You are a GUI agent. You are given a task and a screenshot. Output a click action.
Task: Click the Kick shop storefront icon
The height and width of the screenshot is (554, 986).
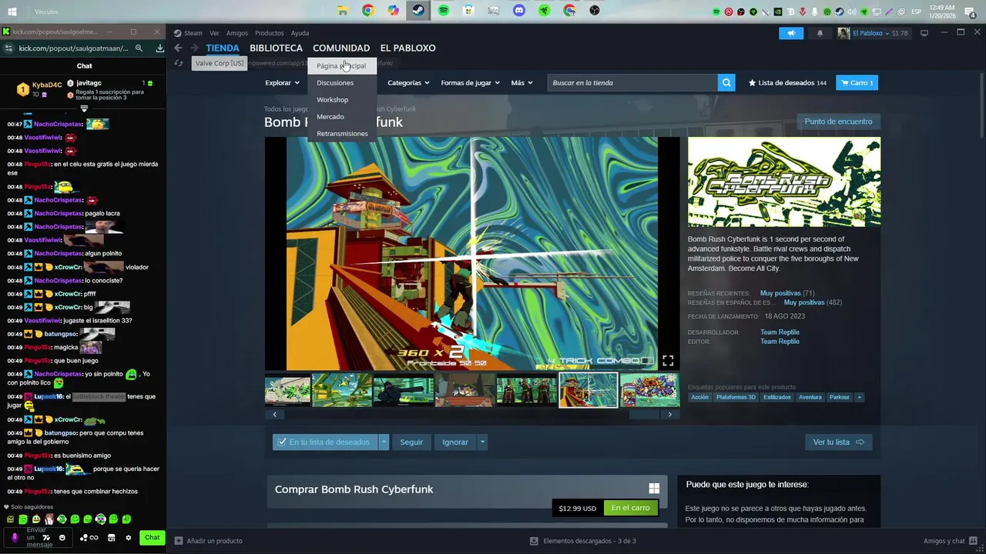point(112,538)
